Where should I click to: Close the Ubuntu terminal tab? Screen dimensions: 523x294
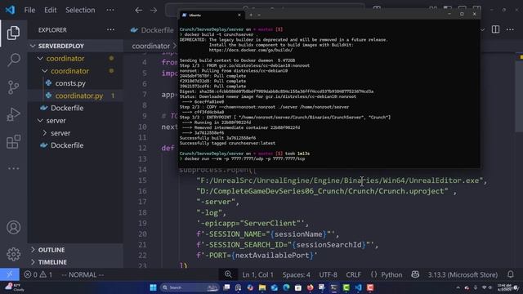[239, 15]
